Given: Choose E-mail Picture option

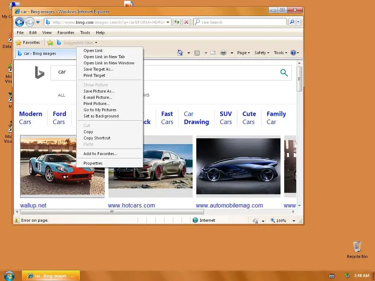Looking at the screenshot, I should click(x=109, y=97).
